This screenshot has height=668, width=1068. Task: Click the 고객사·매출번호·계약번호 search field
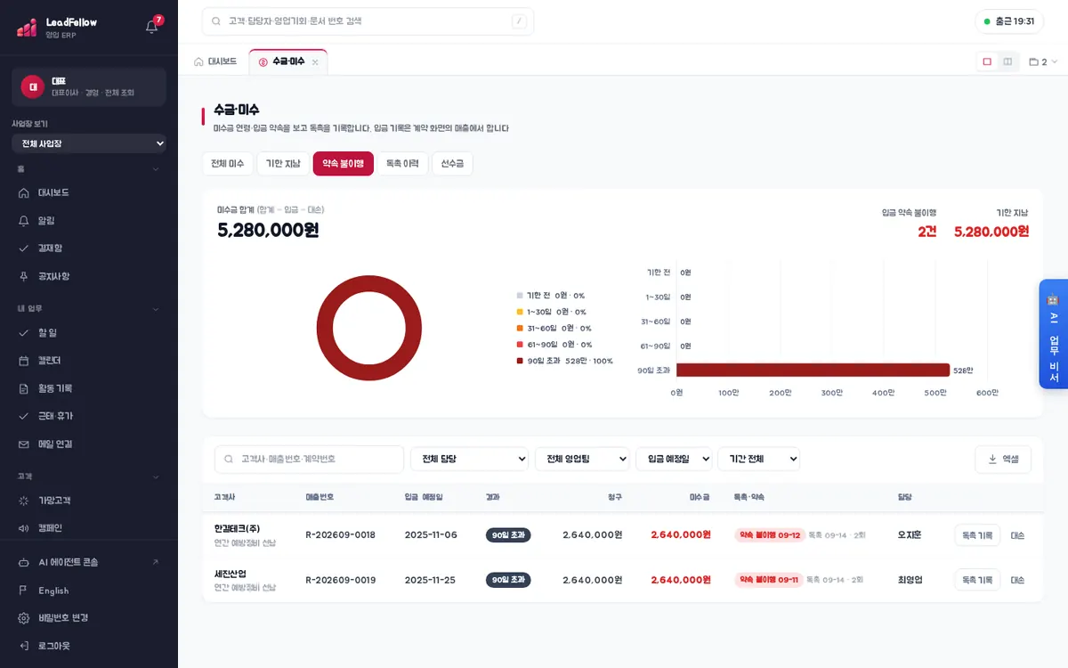309,459
